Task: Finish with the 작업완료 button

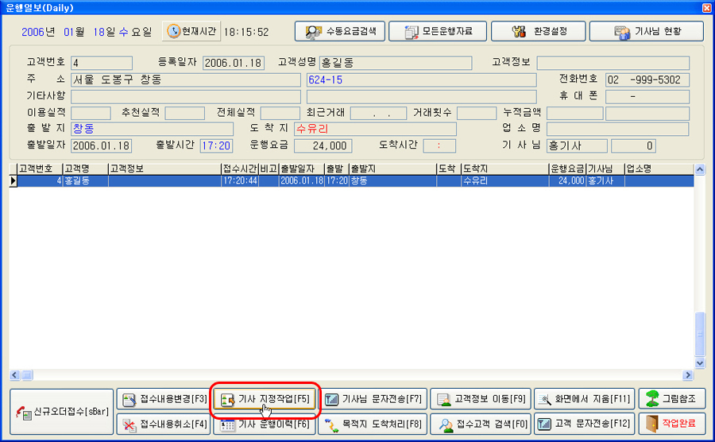Action: 672,424
